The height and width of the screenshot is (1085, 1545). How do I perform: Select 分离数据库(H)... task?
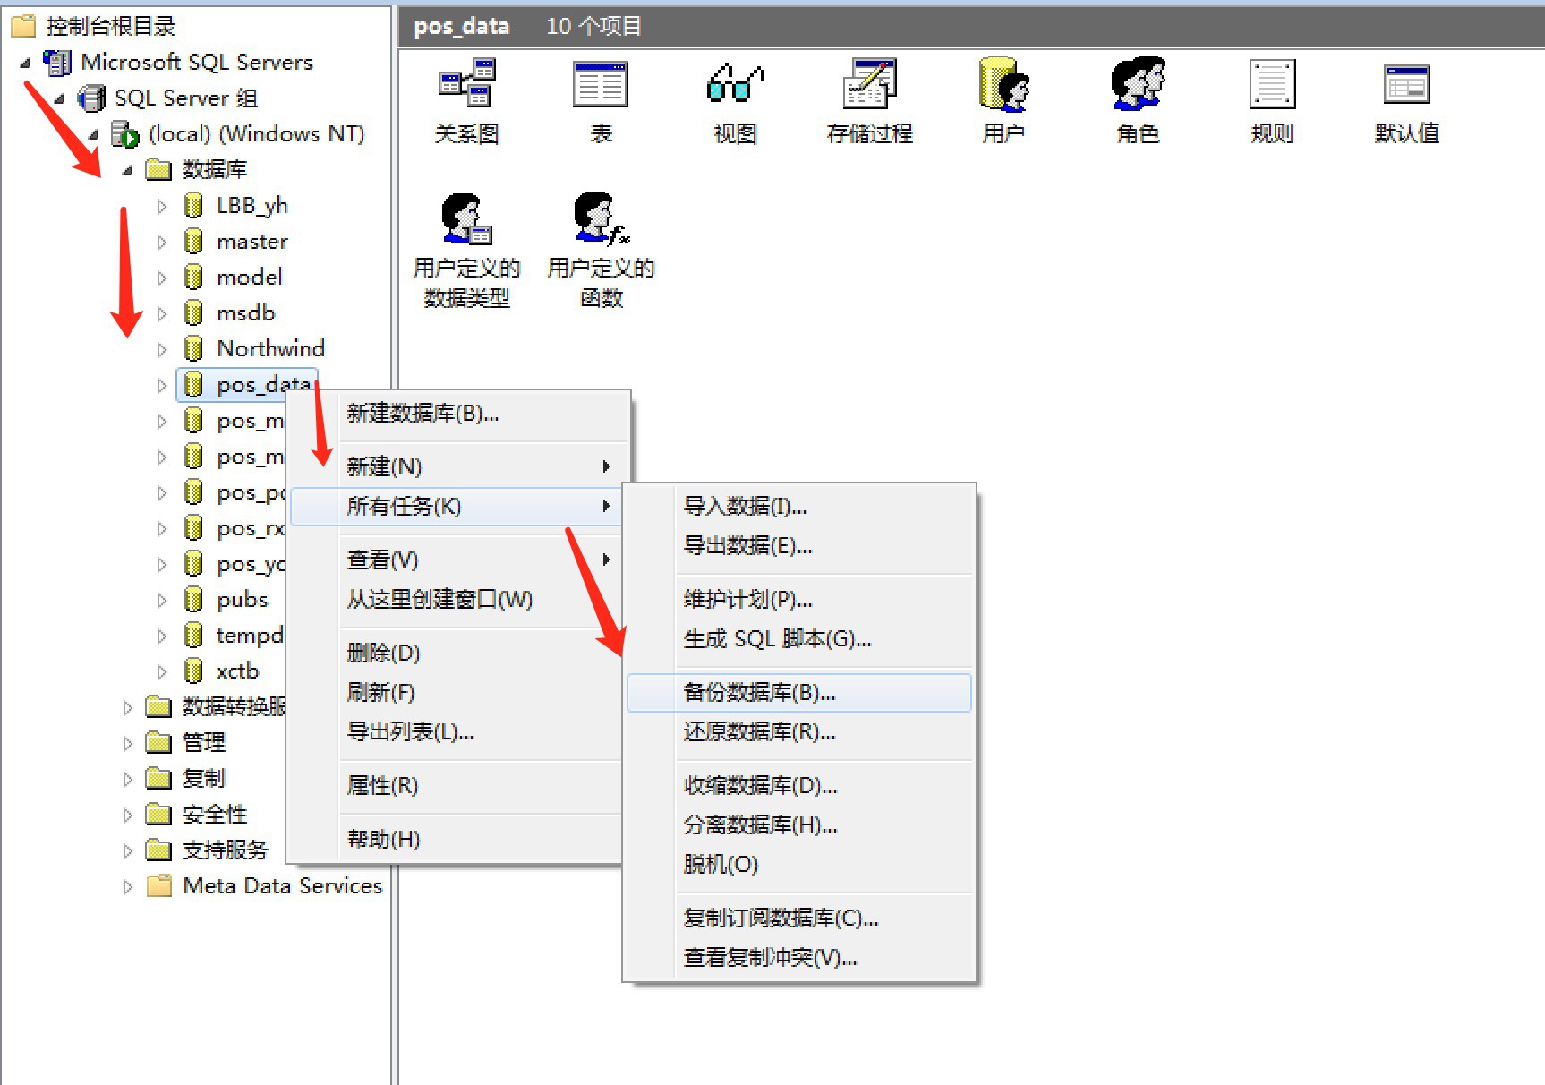click(799, 824)
